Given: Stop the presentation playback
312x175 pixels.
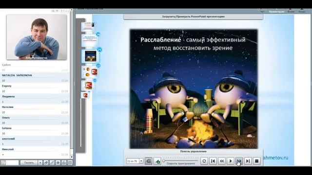Looking at the screenshot, I should coord(257,161).
